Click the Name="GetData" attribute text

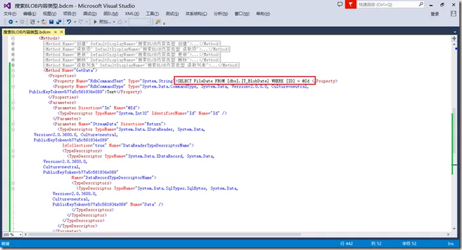point(78,70)
